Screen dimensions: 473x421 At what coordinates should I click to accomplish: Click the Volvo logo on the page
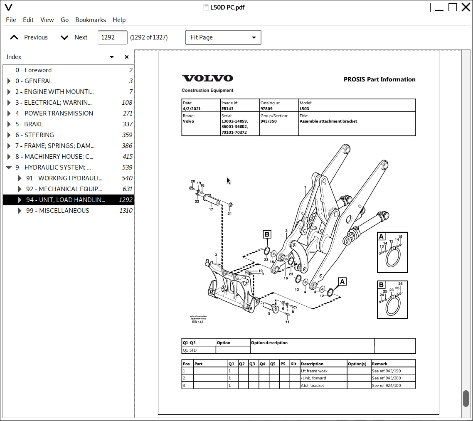(207, 78)
